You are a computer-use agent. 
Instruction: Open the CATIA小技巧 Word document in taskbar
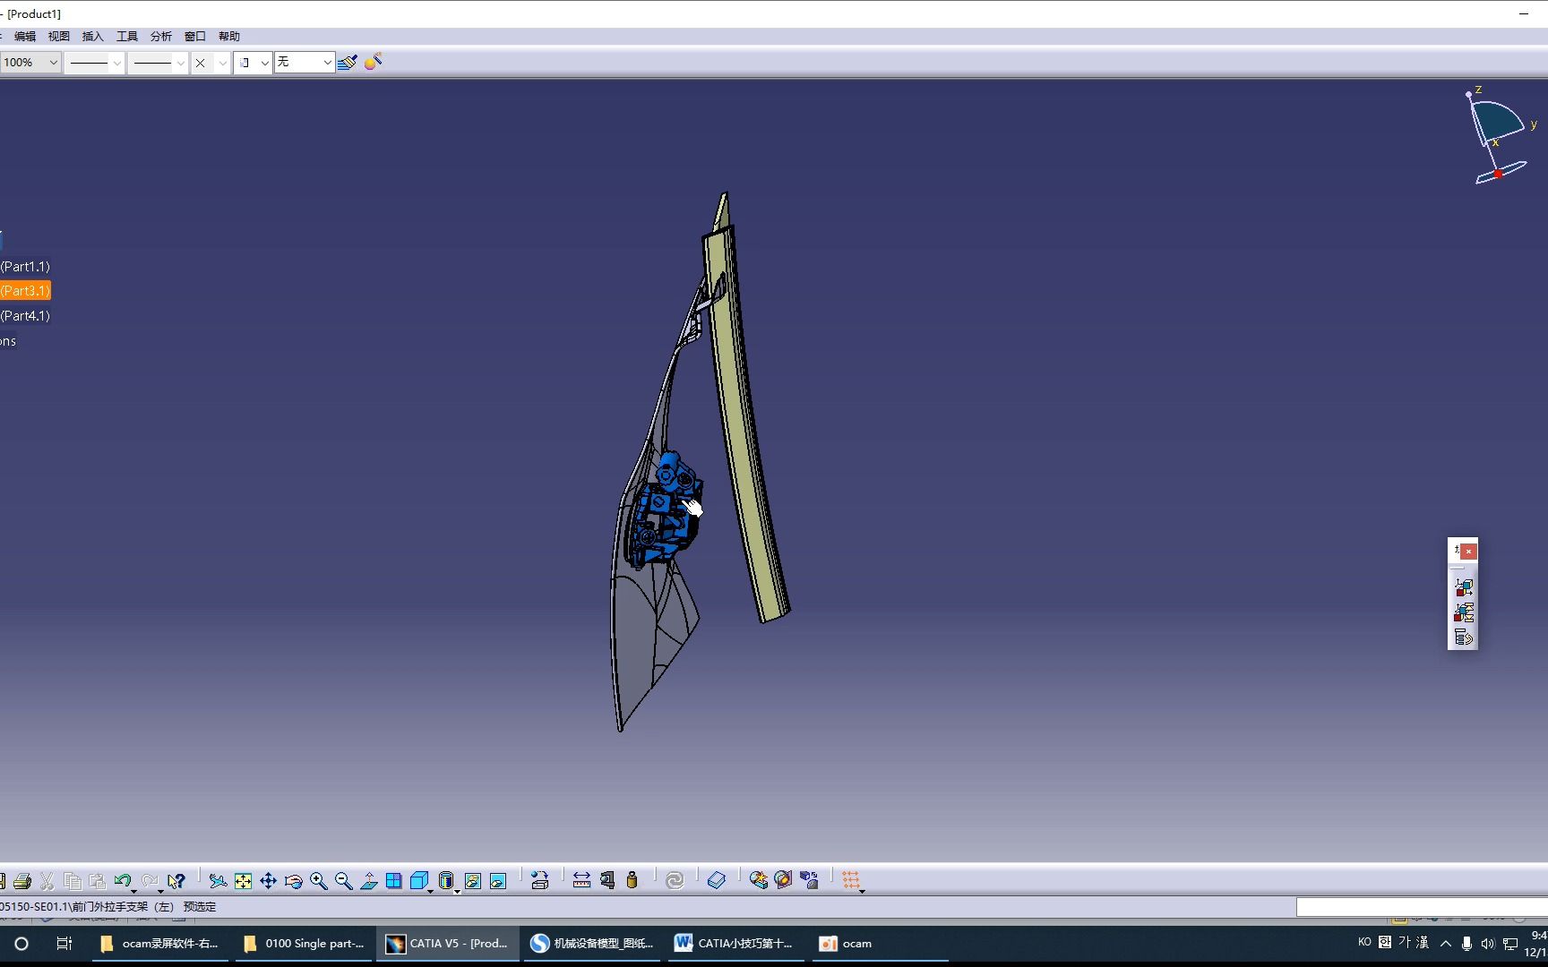tap(734, 944)
